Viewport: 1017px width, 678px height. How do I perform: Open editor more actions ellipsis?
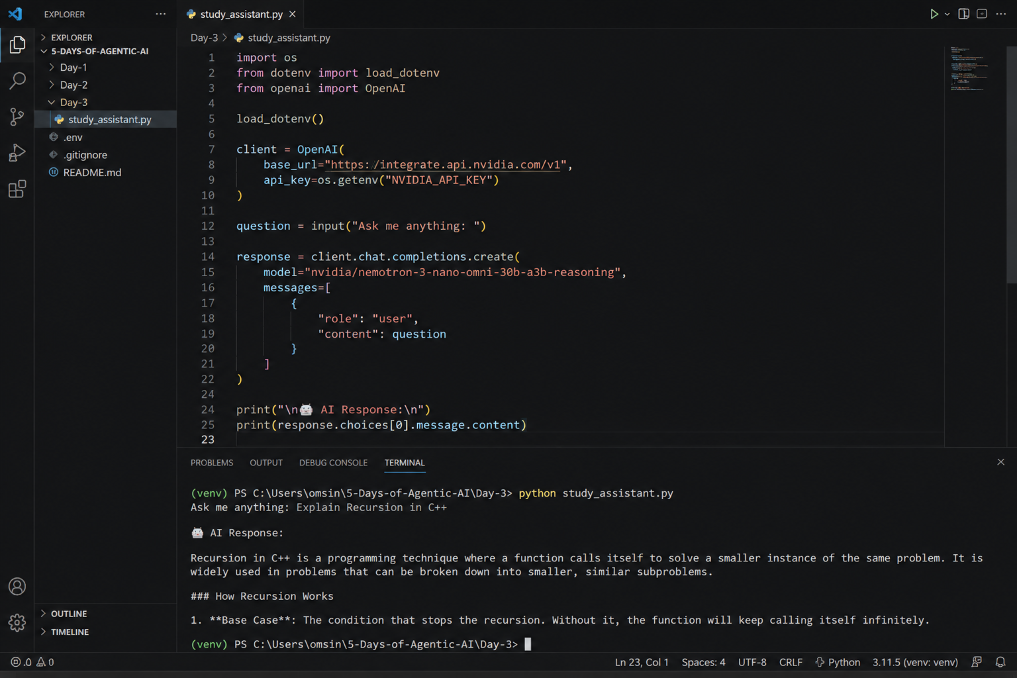click(1001, 14)
